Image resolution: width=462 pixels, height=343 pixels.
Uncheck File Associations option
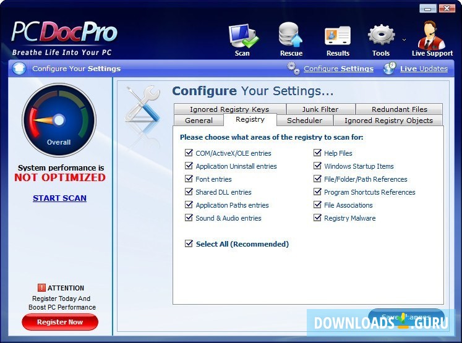(x=317, y=205)
